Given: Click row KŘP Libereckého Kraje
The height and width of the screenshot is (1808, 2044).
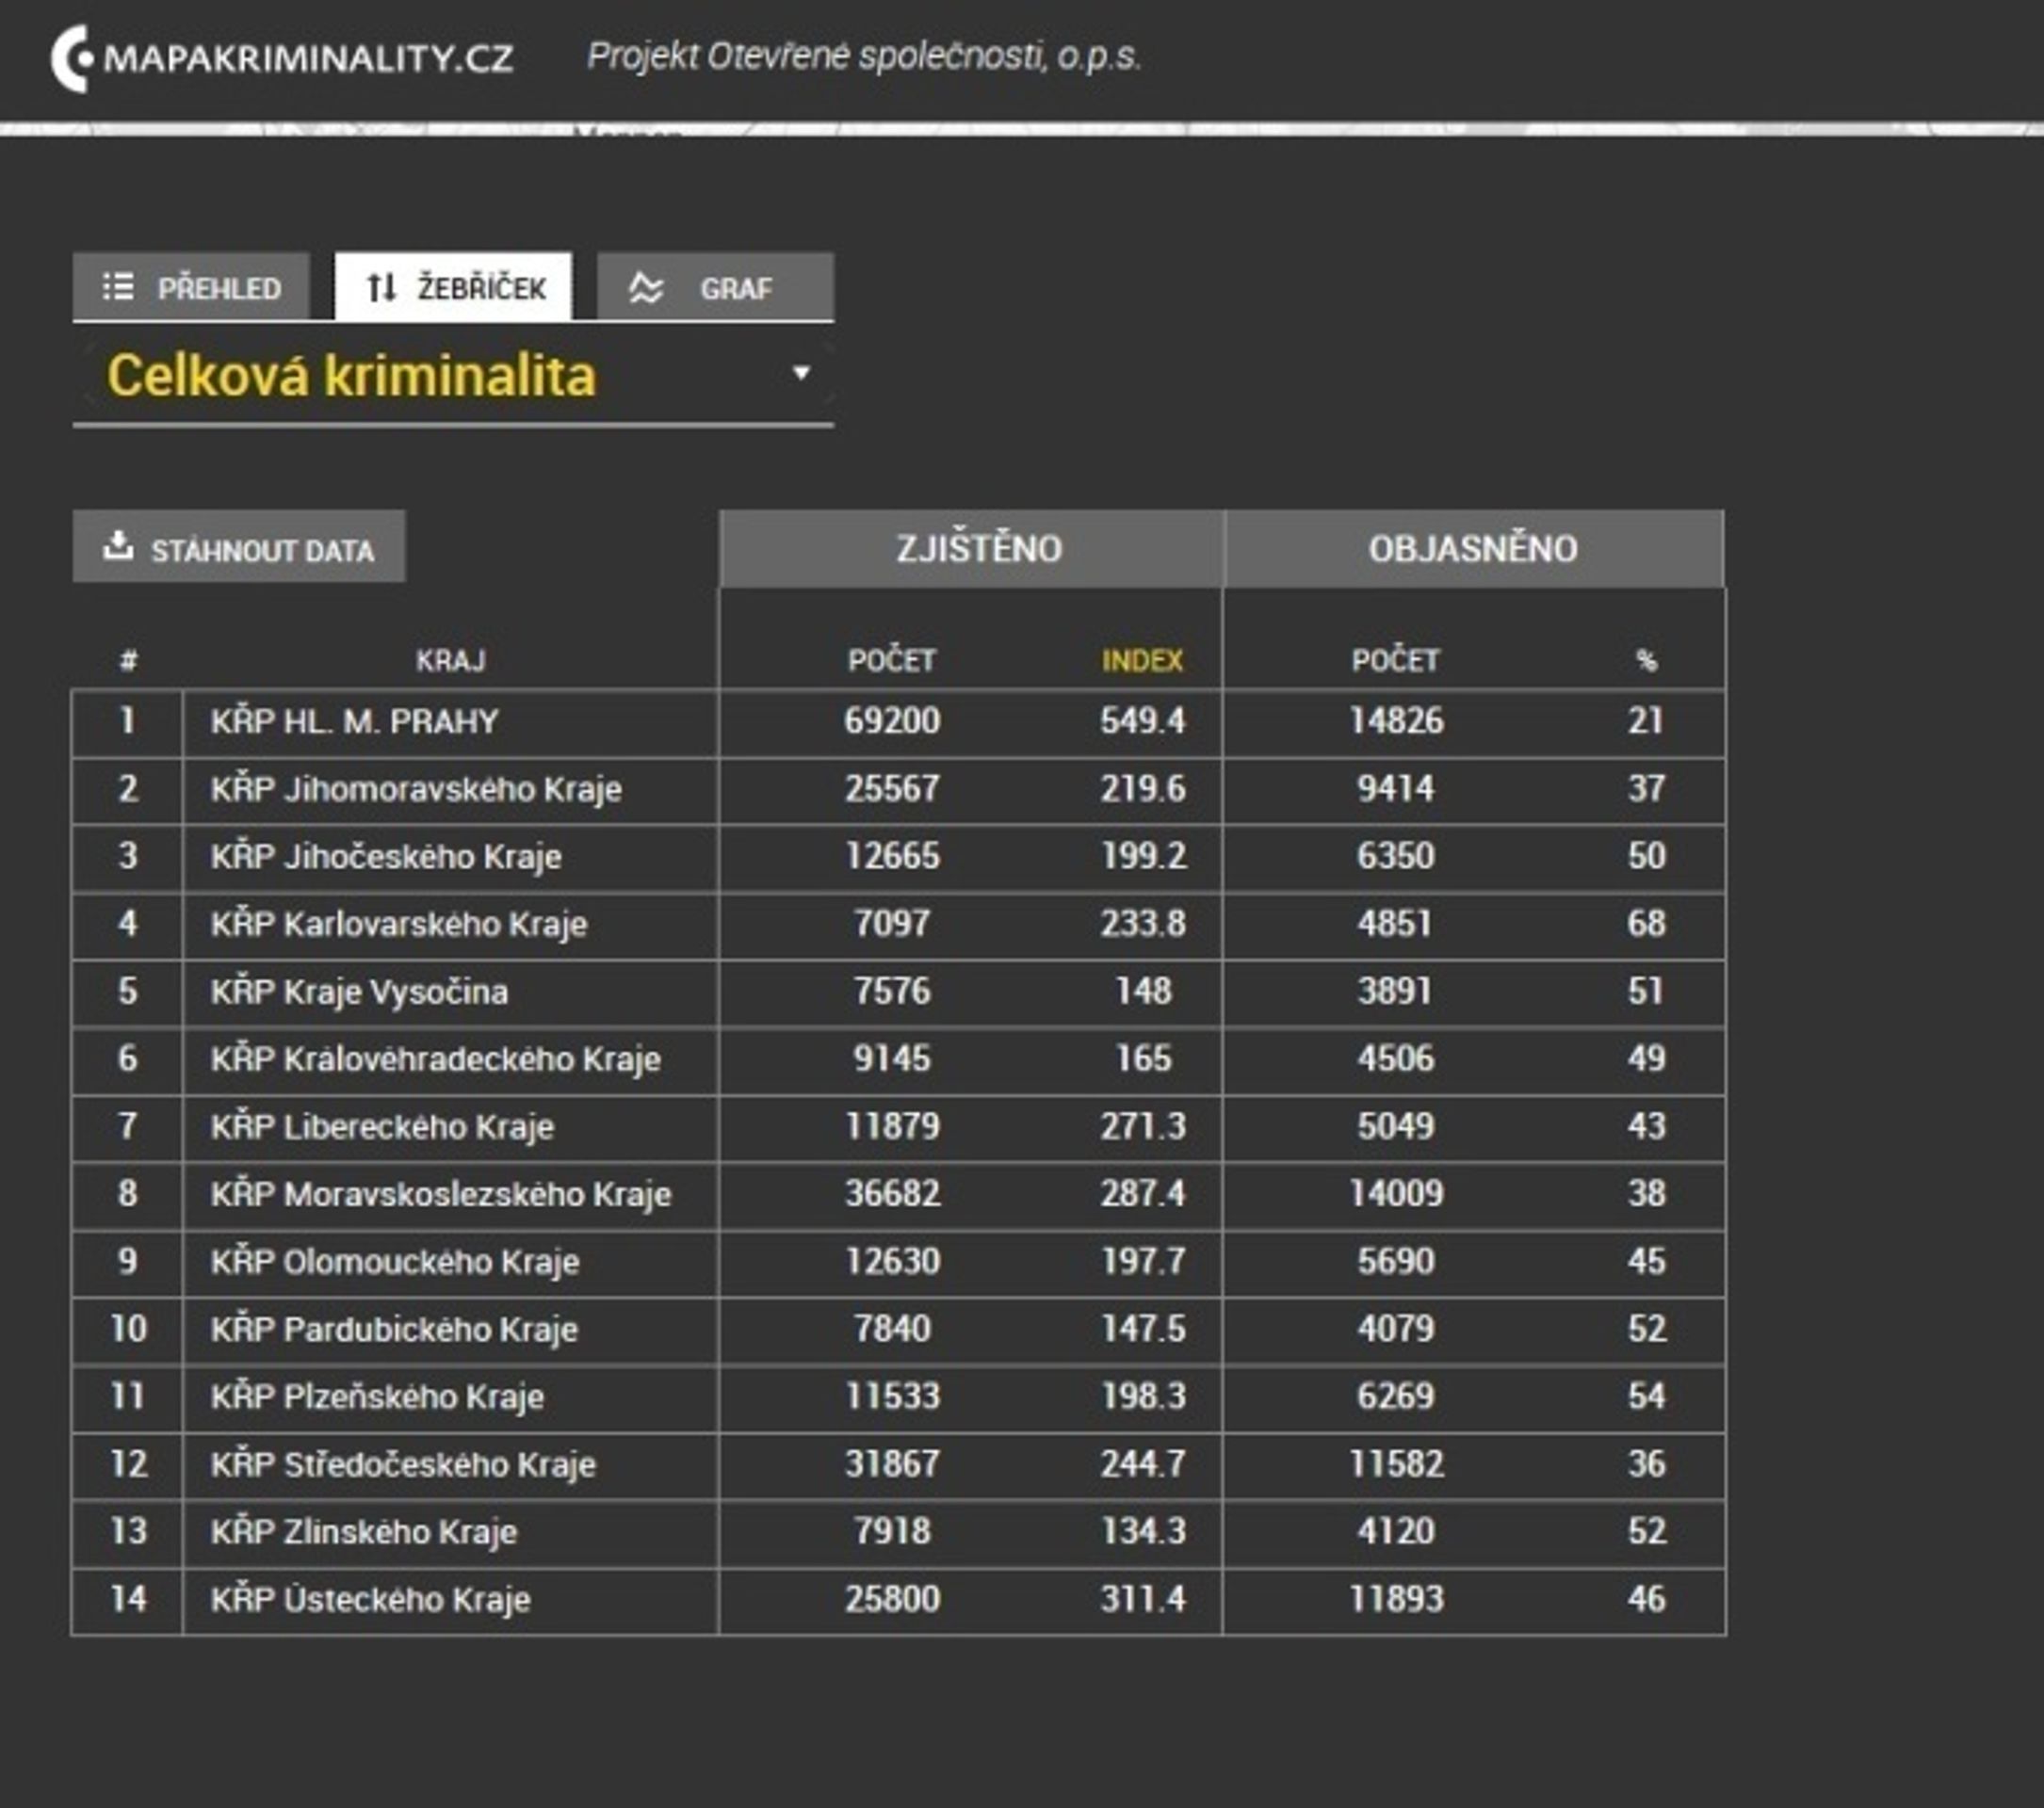Looking at the screenshot, I should coord(898,1127).
